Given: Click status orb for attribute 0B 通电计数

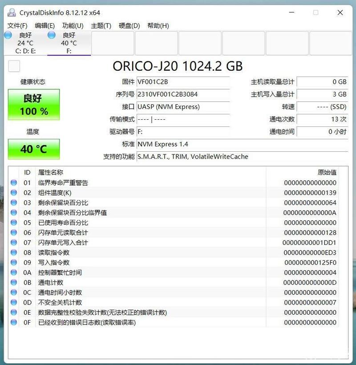Looking at the screenshot, I should (x=14, y=282).
